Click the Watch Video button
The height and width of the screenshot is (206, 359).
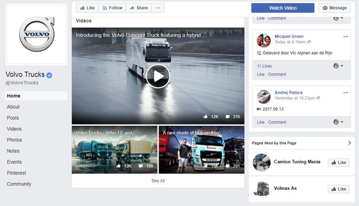[x=283, y=8]
